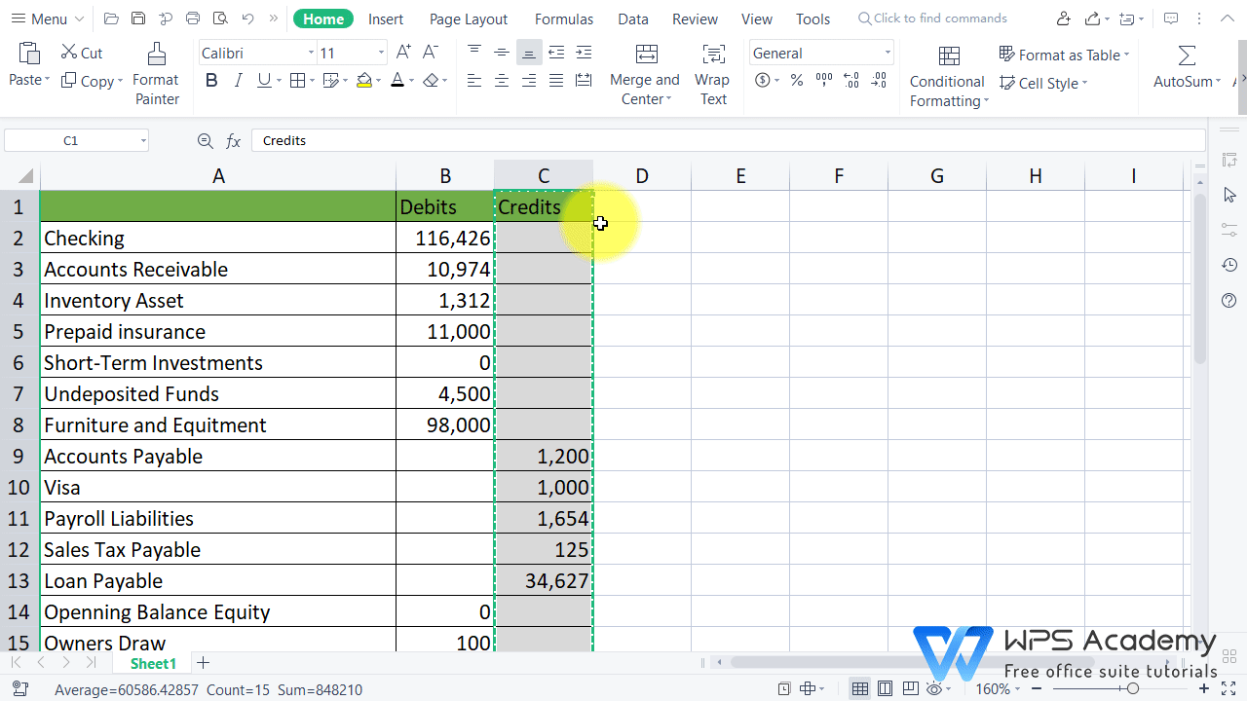
Task: Select the Sheet1 tab
Action: (154, 663)
